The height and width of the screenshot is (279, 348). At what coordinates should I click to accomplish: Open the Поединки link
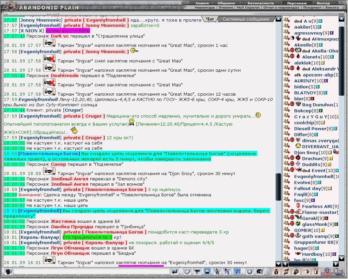(x=312, y=8)
